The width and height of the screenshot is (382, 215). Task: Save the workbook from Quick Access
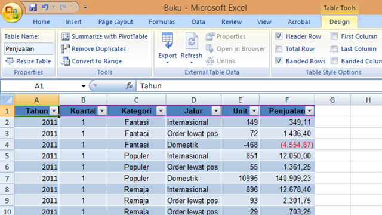pyautogui.click(x=33, y=7)
